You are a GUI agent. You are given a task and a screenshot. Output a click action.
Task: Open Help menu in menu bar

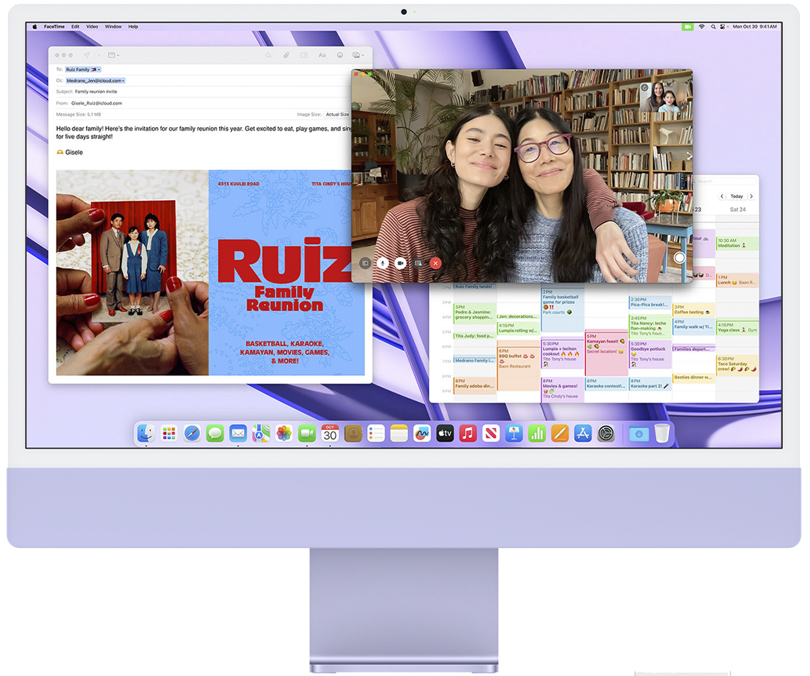click(x=133, y=26)
